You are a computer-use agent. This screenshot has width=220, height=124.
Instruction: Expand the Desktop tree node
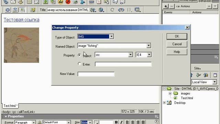tap(164, 103)
